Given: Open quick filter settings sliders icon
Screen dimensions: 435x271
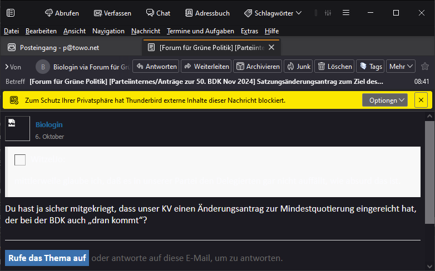Looking at the screenshot, I should coord(328,13).
